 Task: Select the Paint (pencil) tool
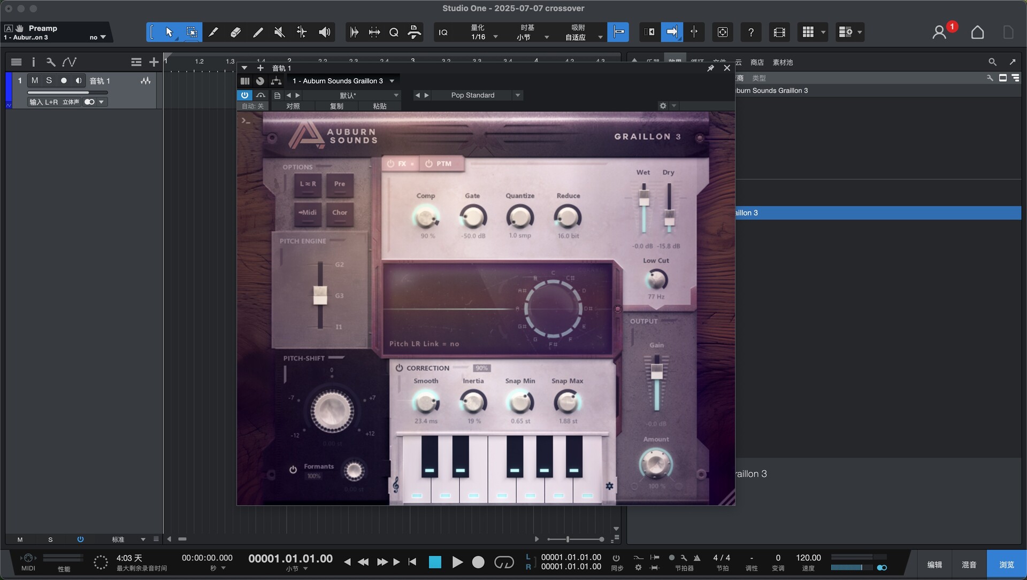(257, 32)
